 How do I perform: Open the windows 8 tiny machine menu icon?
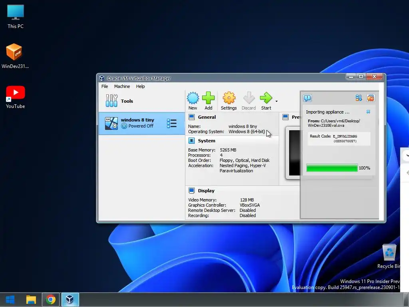pyautogui.click(x=172, y=124)
